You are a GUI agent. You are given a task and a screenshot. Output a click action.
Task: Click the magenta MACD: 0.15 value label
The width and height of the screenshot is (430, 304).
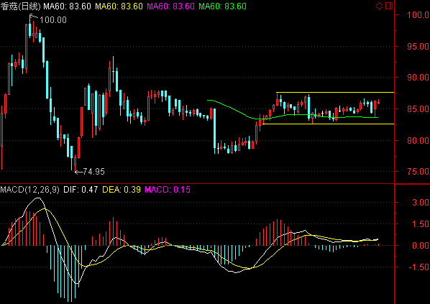pos(168,190)
